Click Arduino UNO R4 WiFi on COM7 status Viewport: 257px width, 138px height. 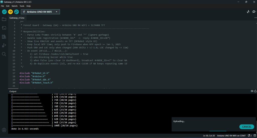pyautogui.click(x=231, y=135)
